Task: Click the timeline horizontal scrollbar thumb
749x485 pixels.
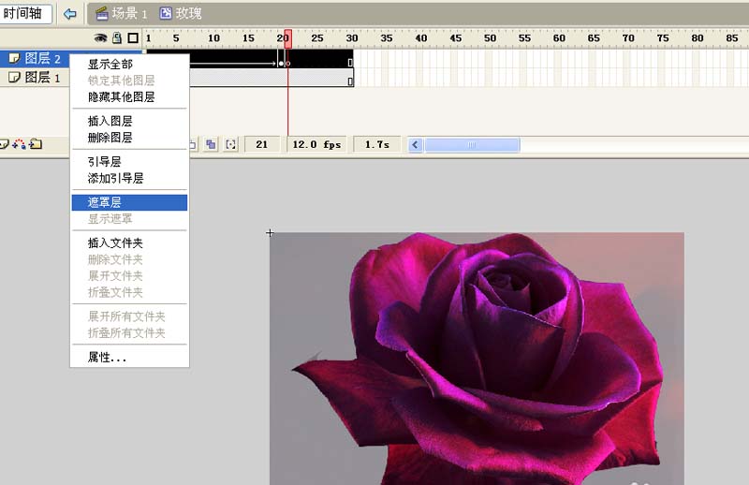Action: point(472,145)
